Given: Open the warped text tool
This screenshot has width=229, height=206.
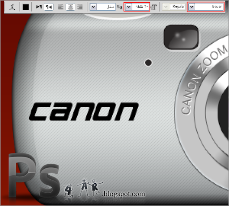Looking at the screenshot, I should (x=12, y=7).
